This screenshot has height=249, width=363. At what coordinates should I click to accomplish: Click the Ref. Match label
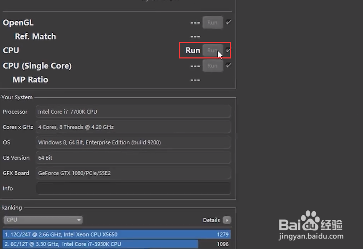(36, 36)
